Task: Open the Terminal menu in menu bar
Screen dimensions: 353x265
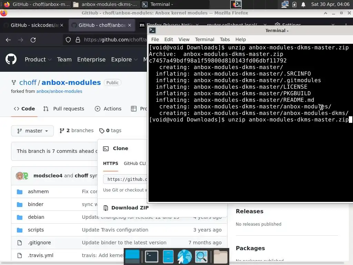Action: pos(204,39)
